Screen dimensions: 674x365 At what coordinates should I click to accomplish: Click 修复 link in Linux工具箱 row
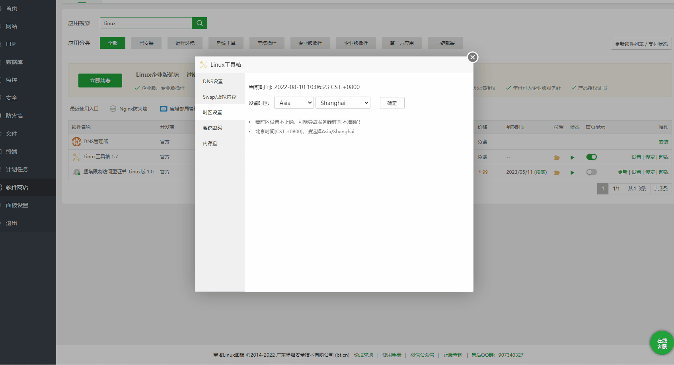[x=650, y=157]
